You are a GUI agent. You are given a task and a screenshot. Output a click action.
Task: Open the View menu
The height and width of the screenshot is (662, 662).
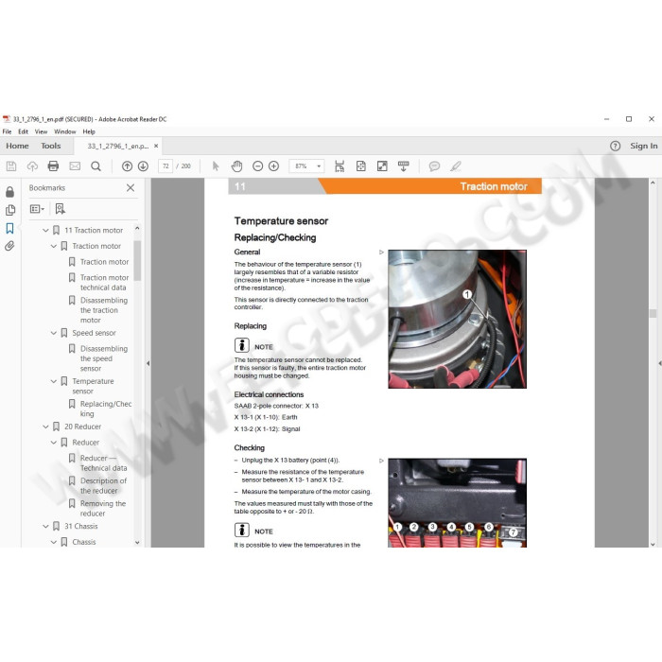click(x=41, y=131)
